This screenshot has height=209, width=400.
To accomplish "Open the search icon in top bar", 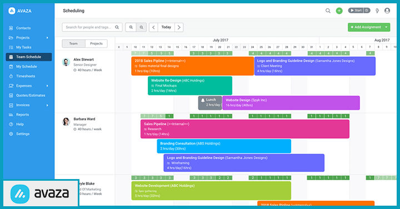I will pyautogui.click(x=328, y=11).
